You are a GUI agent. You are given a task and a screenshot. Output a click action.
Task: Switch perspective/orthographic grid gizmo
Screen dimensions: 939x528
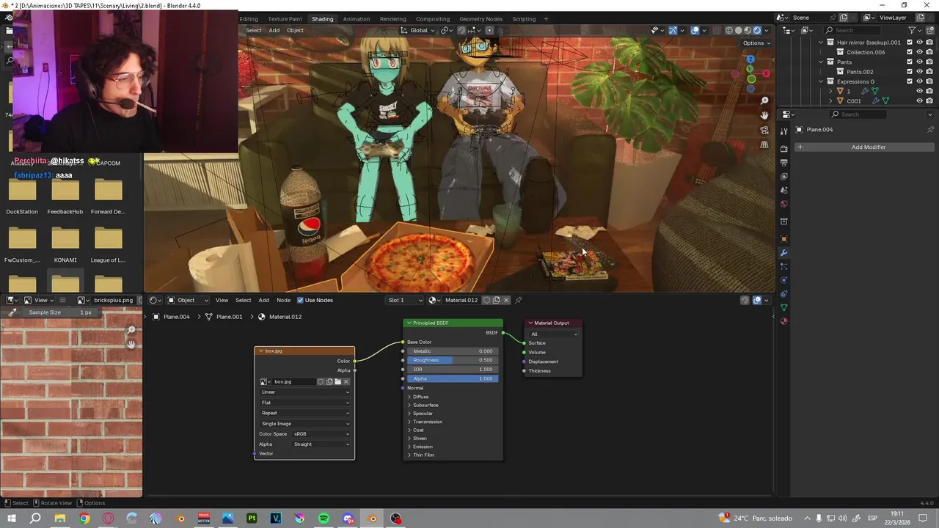coord(764,144)
